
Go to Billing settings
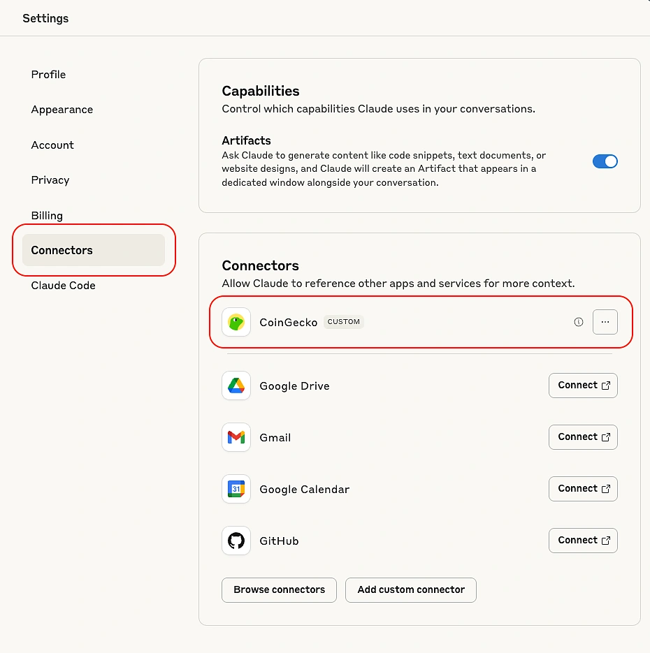coord(47,215)
